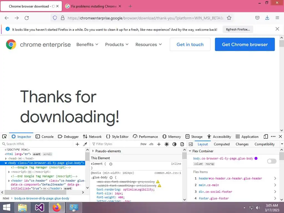The height and width of the screenshot is (213, 284).
Task: Expand the noscript node
Action: point(9,172)
